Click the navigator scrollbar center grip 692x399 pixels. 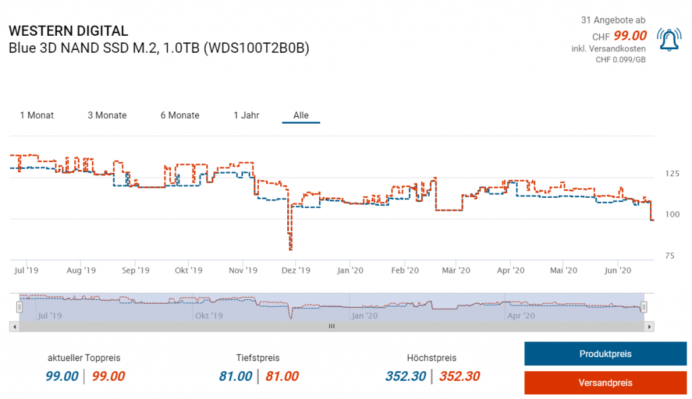click(331, 326)
